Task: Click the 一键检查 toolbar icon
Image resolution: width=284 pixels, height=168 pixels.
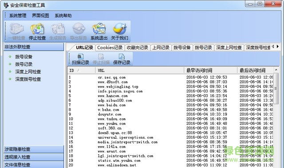Action: coord(16,32)
